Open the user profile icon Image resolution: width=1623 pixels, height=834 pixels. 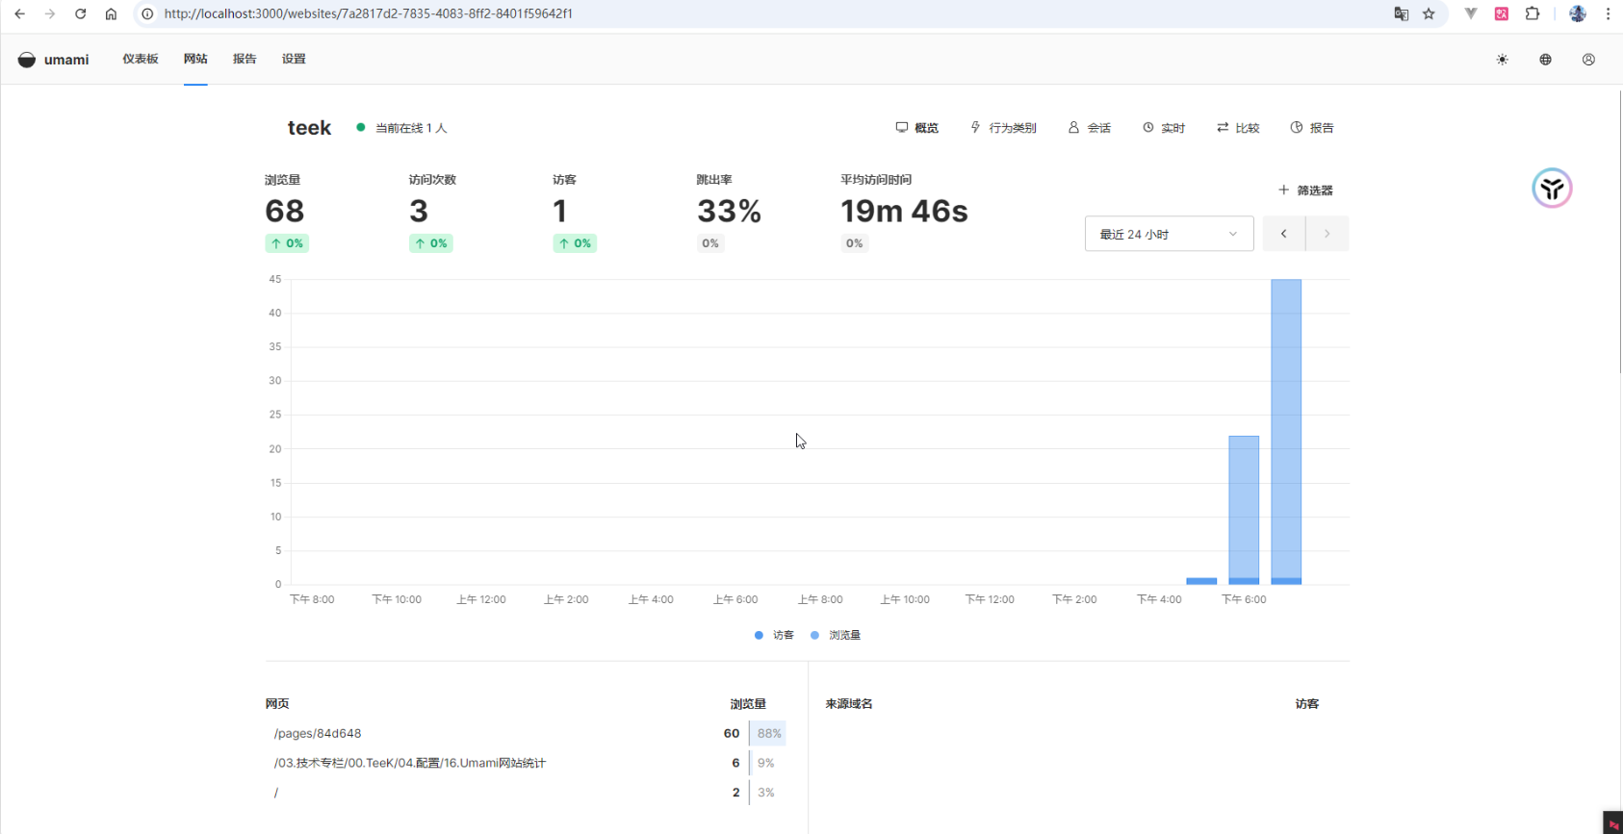coord(1588,60)
